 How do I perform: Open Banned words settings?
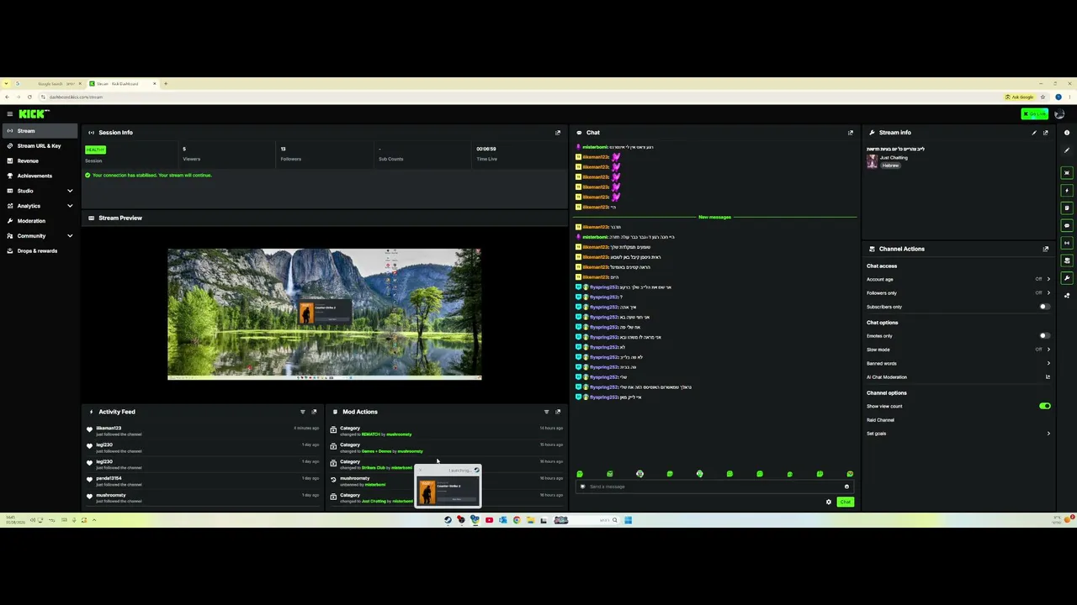(958, 364)
